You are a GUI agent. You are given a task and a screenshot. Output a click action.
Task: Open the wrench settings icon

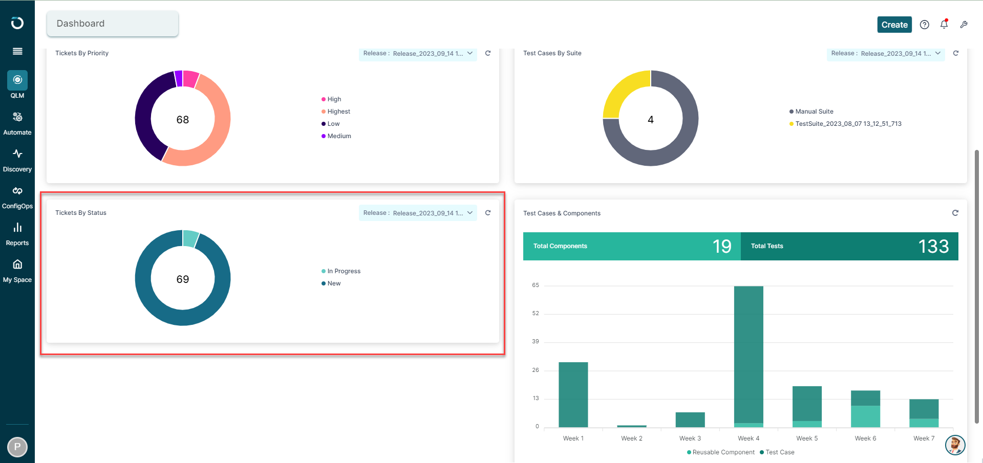[964, 25]
